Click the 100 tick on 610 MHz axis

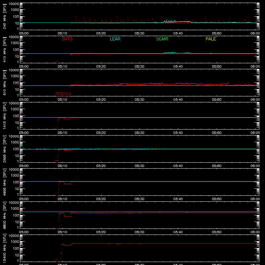coord(16,83)
